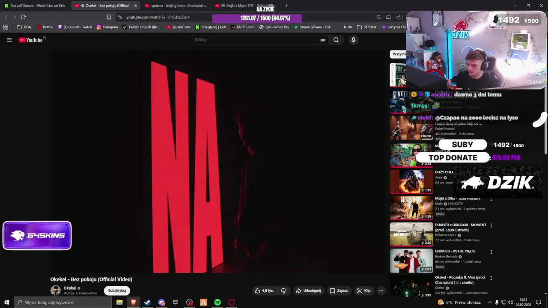Open Steam from the taskbar
Image resolution: width=548 pixels, height=308 pixels.
[147, 302]
